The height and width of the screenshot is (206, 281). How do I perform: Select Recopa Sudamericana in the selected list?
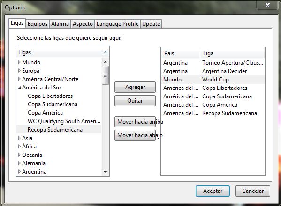click(213, 113)
